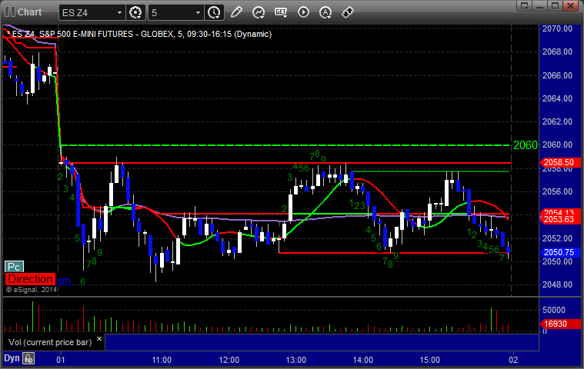
Task: Close the Vol current price bar study
Action: [x=99, y=338]
